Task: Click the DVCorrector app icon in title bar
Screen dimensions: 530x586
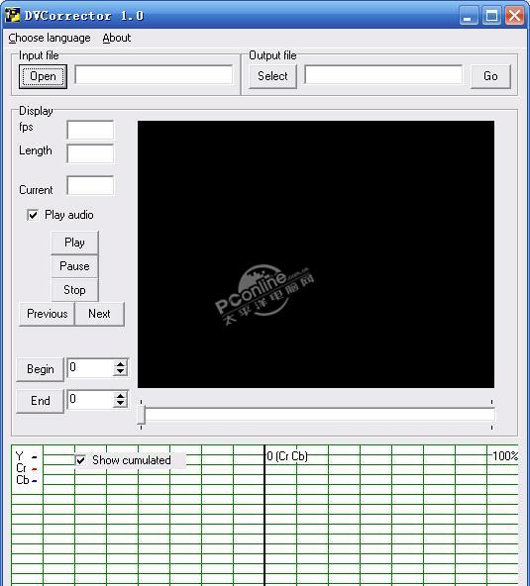Action: (12, 15)
